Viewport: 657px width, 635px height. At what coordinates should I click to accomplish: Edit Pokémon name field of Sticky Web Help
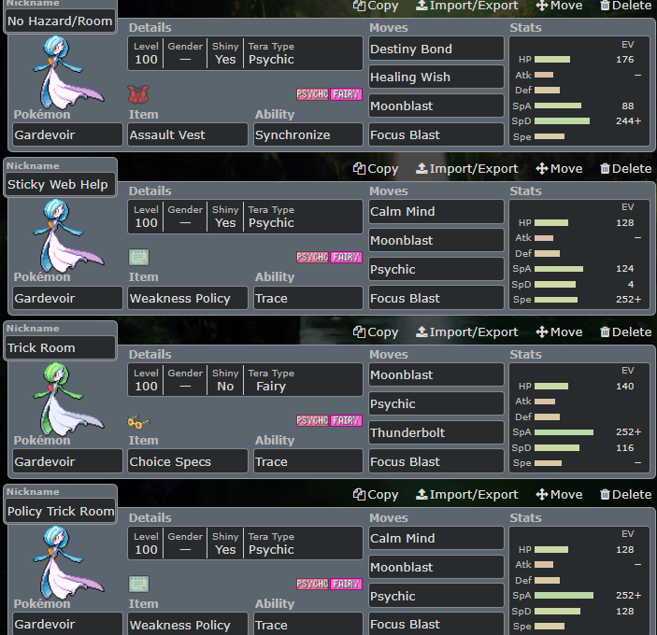[x=67, y=298]
